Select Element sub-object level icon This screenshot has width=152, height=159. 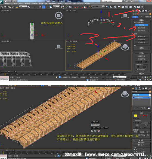coord(146,116)
